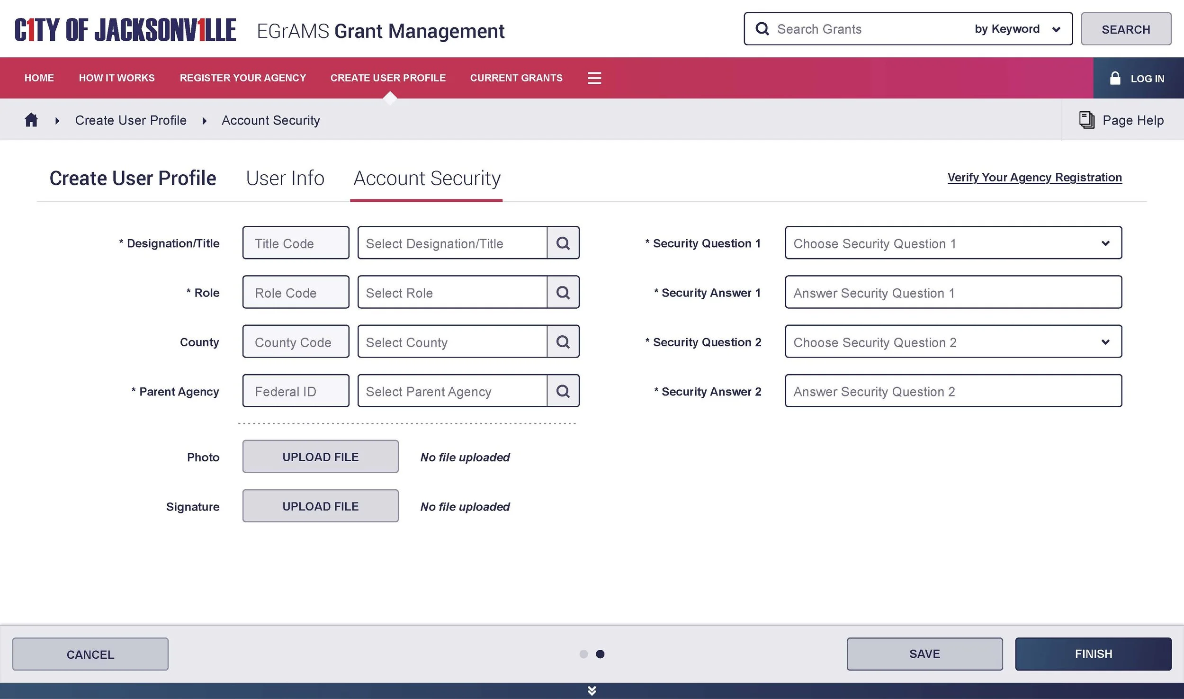Click the Role lookup magnifier icon

(x=563, y=292)
